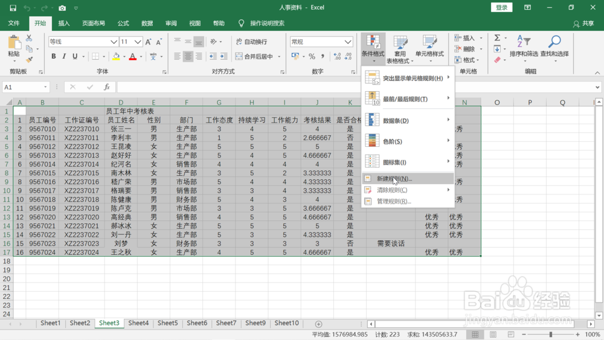This screenshot has height=340, width=604.
Task: Expand the formula bar with the right-side arrow
Action: 597,87
